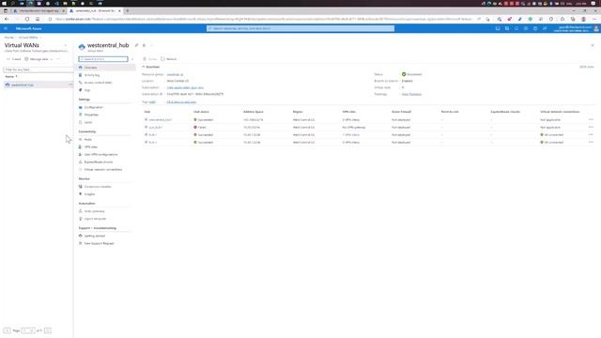Open Virtual WANs in the breadcrumb
The width and height of the screenshot is (601, 338).
pos(28,38)
